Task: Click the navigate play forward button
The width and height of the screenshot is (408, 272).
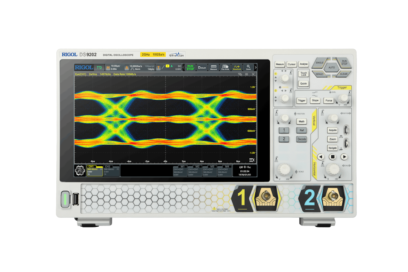Action: coord(344,157)
